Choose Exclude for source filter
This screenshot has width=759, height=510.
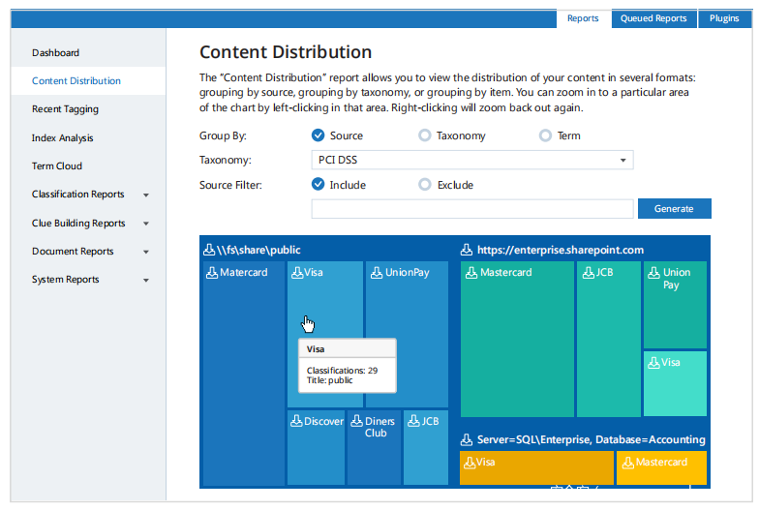(424, 185)
